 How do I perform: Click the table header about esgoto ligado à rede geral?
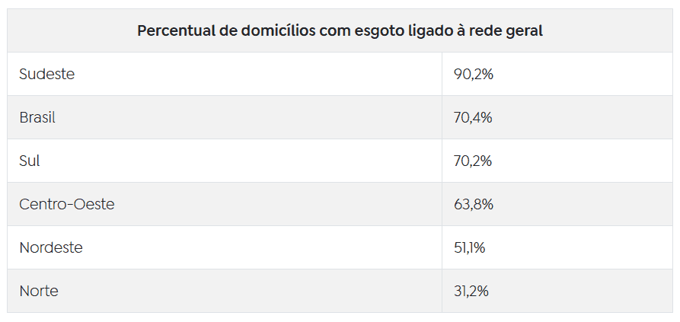click(x=340, y=31)
